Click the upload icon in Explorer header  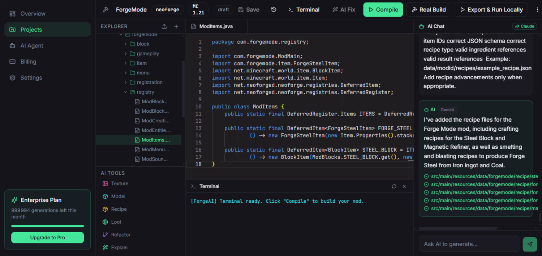coord(164,26)
